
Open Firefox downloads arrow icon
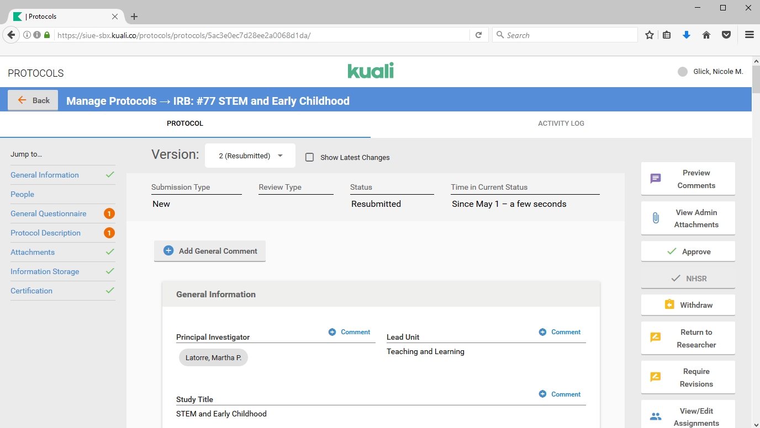(686, 35)
